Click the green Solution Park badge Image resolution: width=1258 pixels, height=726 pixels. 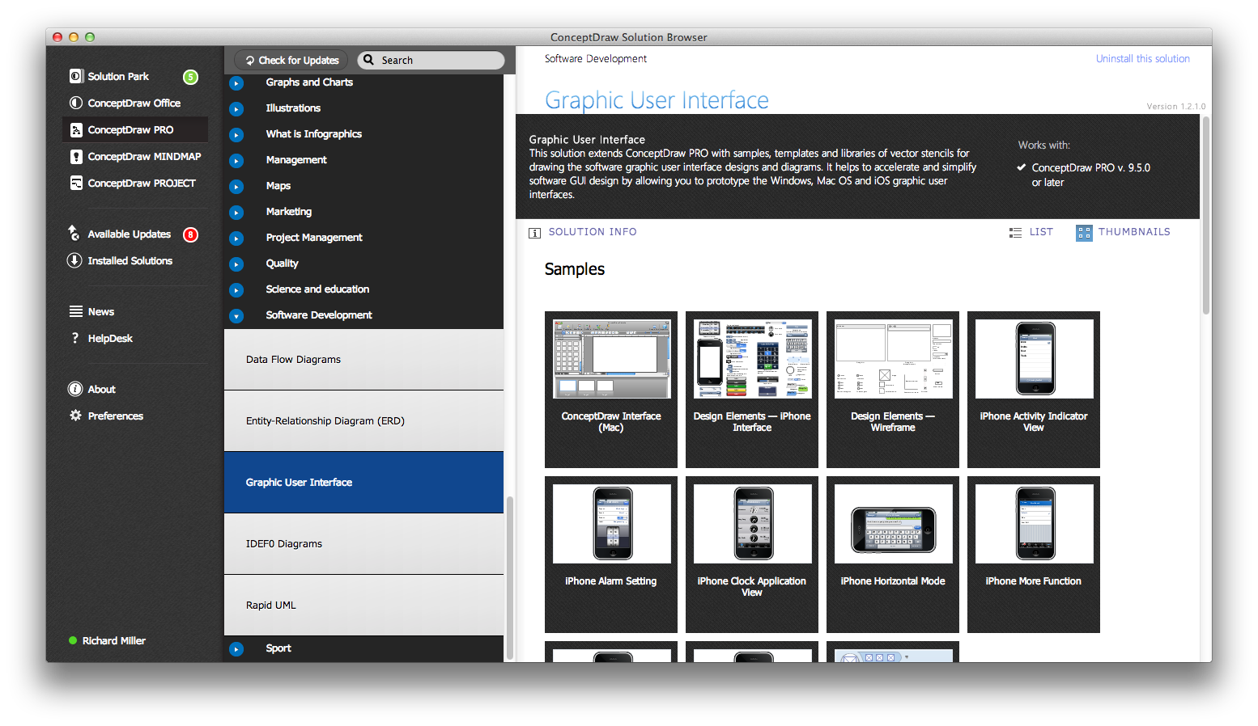190,77
